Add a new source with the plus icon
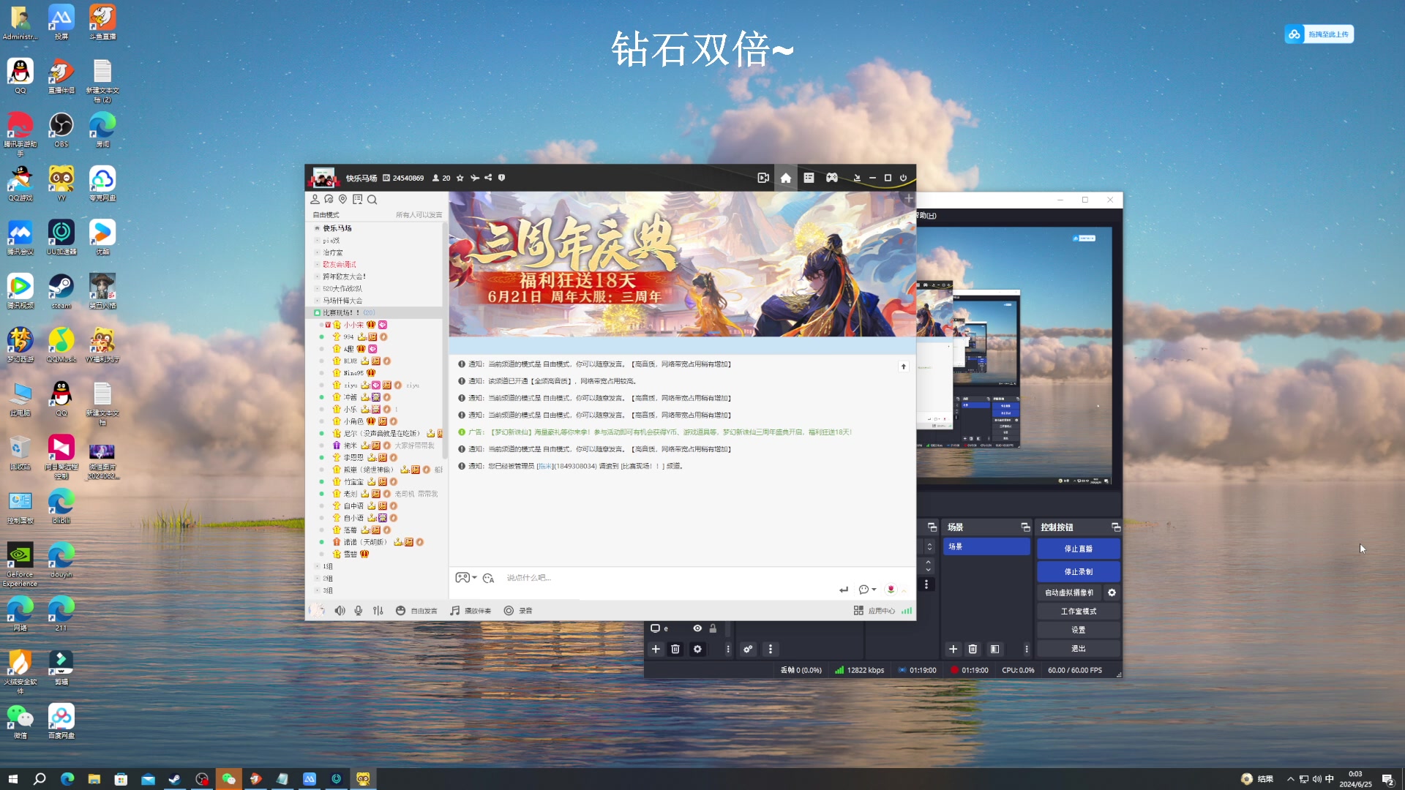 pyautogui.click(x=656, y=649)
